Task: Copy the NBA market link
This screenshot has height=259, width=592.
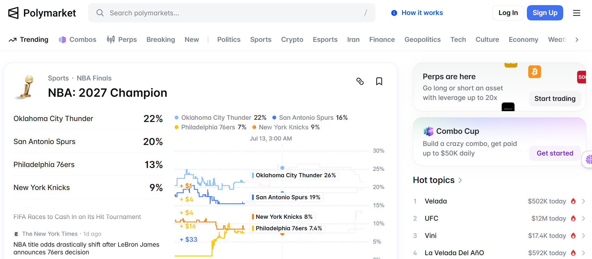Action: [360, 81]
